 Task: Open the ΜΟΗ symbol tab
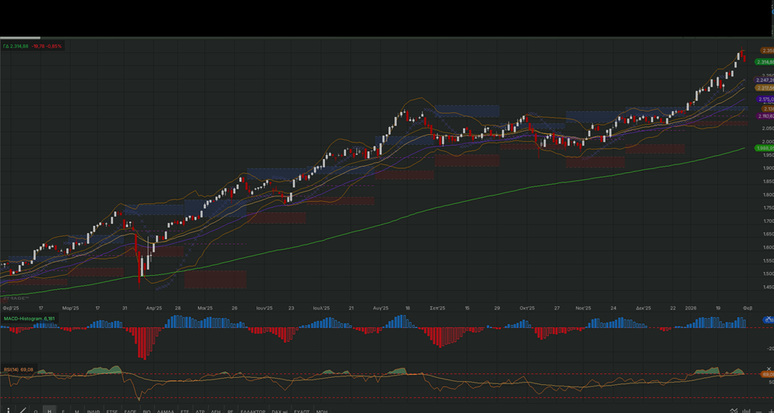(x=321, y=411)
